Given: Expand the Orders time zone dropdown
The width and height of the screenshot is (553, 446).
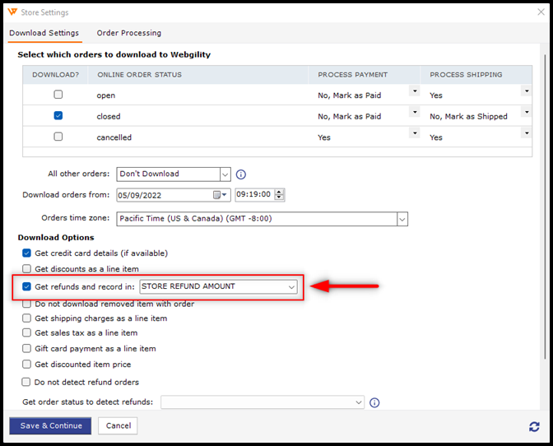Looking at the screenshot, I should point(402,219).
